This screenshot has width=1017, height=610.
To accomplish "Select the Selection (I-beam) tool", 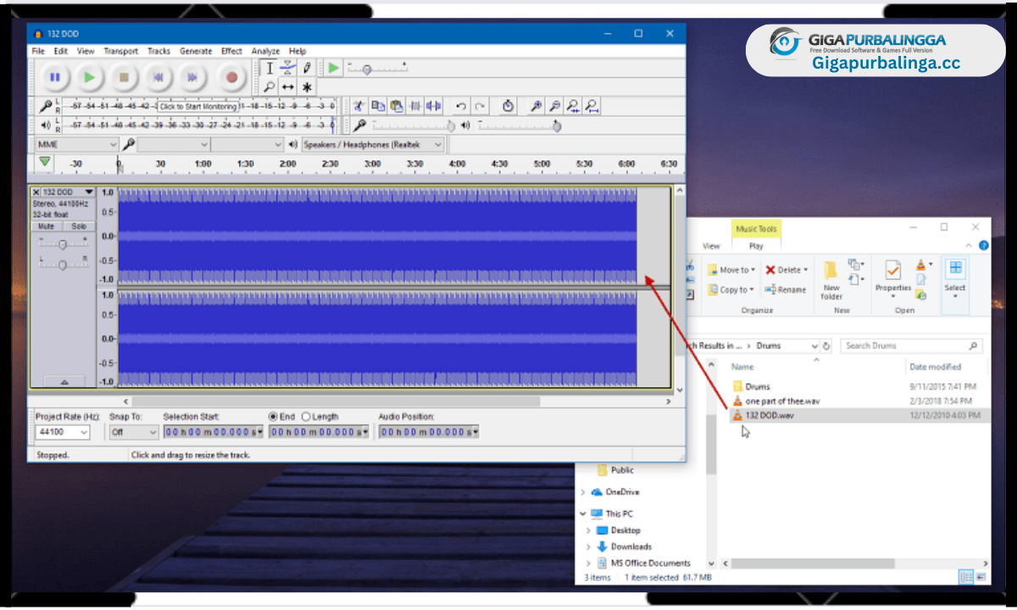I will (x=270, y=68).
